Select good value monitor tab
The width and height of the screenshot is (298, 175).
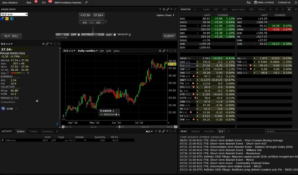238,9
